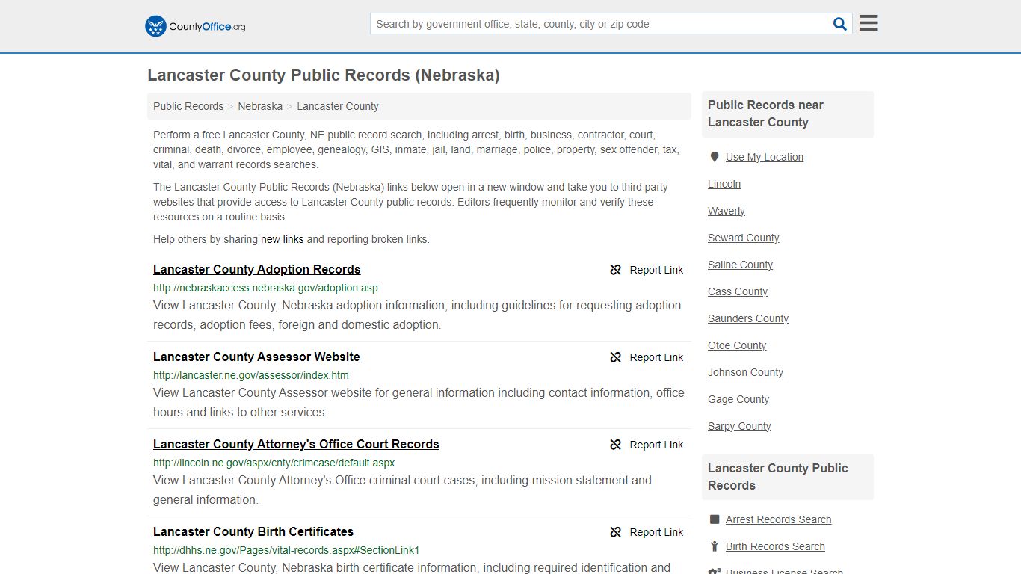The width and height of the screenshot is (1021, 574).
Task: Report Link for Adoption Records
Action: pyautogui.click(x=656, y=270)
